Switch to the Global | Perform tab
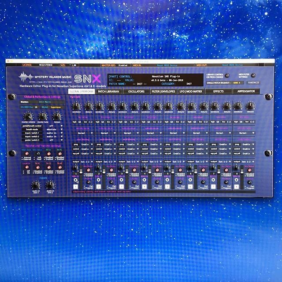This screenshot has height=282, width=282. point(82,92)
